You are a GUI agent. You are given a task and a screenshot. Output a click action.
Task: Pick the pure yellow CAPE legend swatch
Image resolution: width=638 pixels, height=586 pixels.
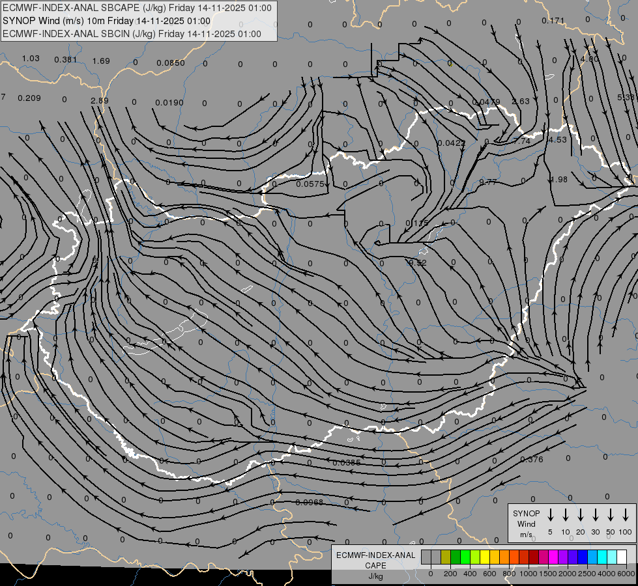pyautogui.click(x=485, y=557)
